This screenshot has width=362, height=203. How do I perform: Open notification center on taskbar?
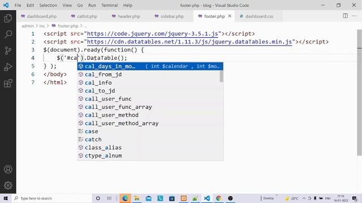355,198
